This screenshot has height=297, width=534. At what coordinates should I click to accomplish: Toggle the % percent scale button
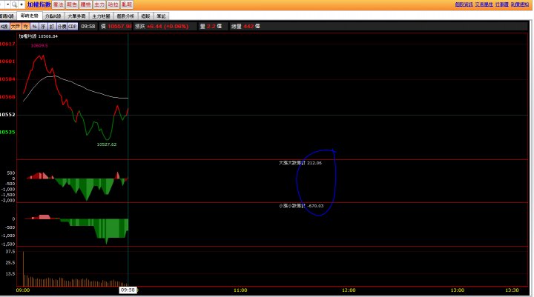[34, 26]
